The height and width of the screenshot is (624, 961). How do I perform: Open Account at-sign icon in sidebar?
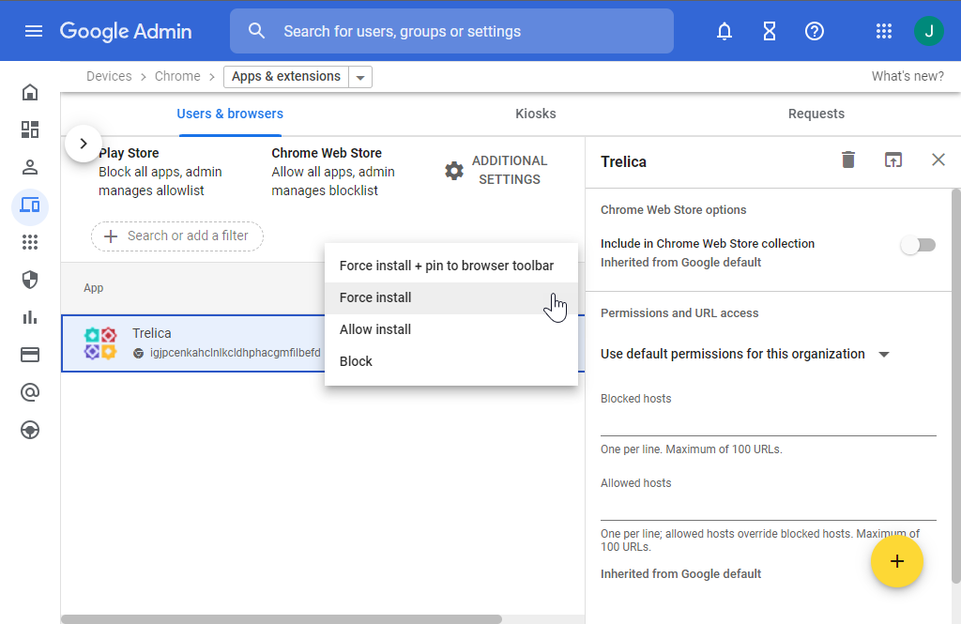30,392
